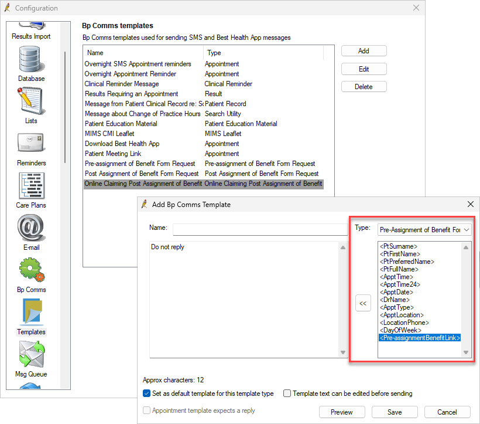
Task: Open the Lists configuration section
Action: coord(31,106)
